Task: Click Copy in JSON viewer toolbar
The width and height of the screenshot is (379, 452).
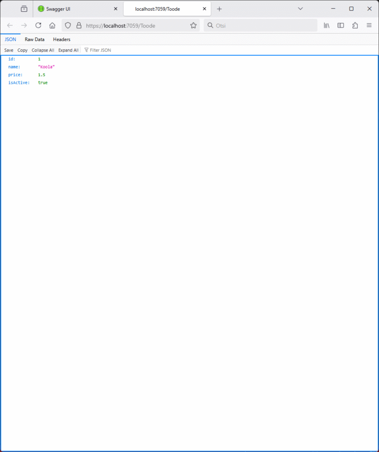Action: [x=23, y=50]
